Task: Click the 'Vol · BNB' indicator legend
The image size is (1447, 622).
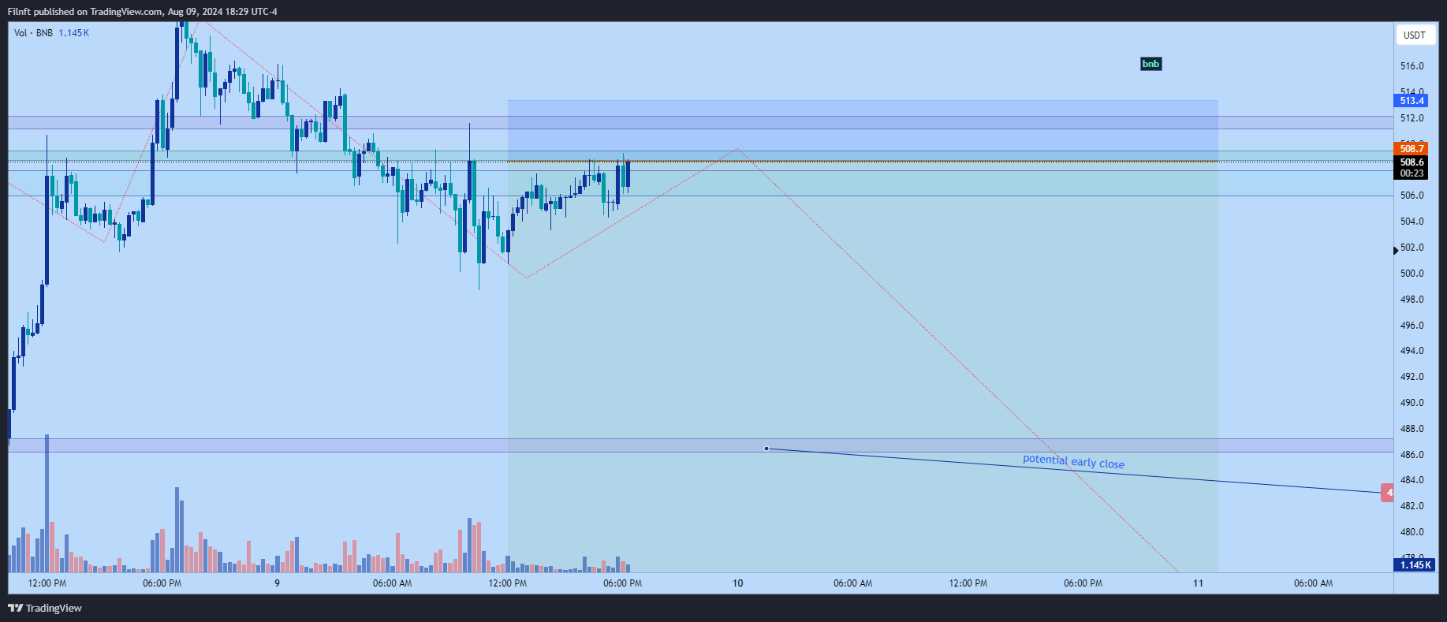Action: pos(34,33)
